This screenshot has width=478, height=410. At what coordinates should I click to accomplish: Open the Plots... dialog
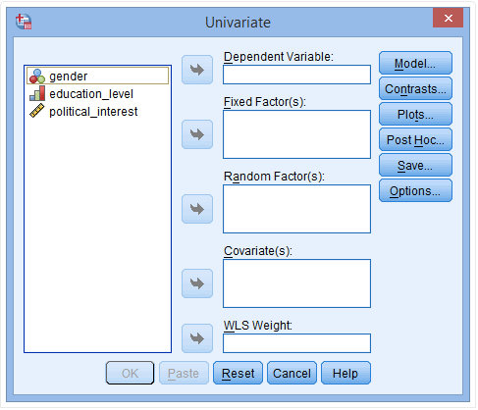[415, 114]
